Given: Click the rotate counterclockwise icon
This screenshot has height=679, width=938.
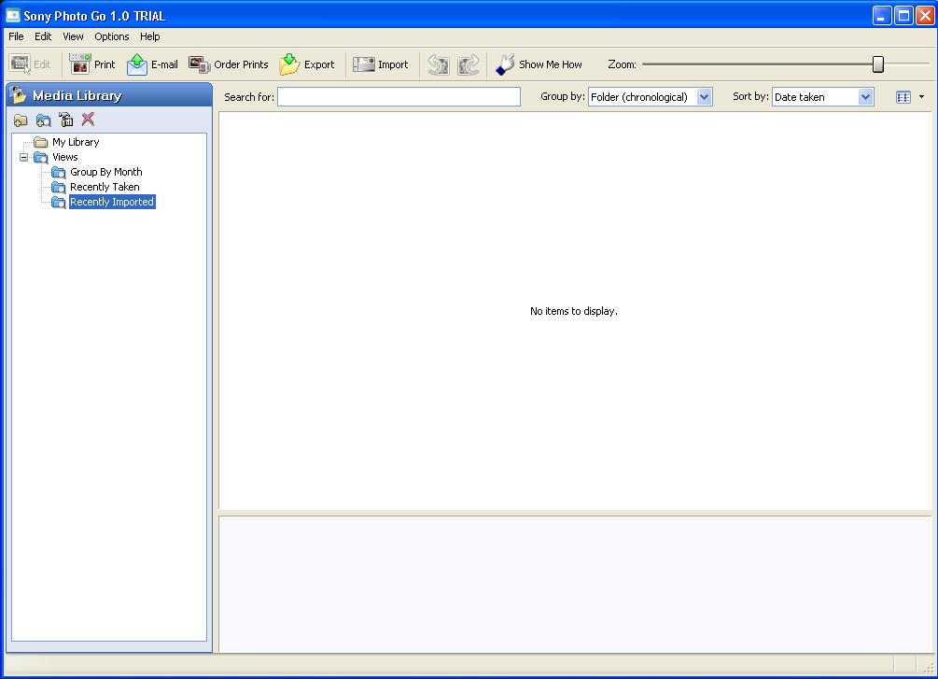Looking at the screenshot, I should (x=439, y=64).
